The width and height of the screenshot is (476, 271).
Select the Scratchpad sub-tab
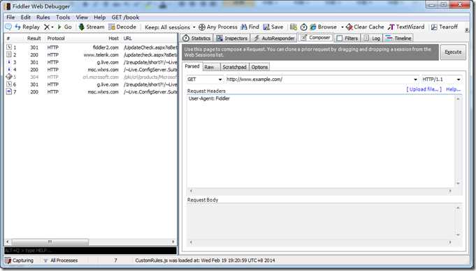[x=234, y=67]
